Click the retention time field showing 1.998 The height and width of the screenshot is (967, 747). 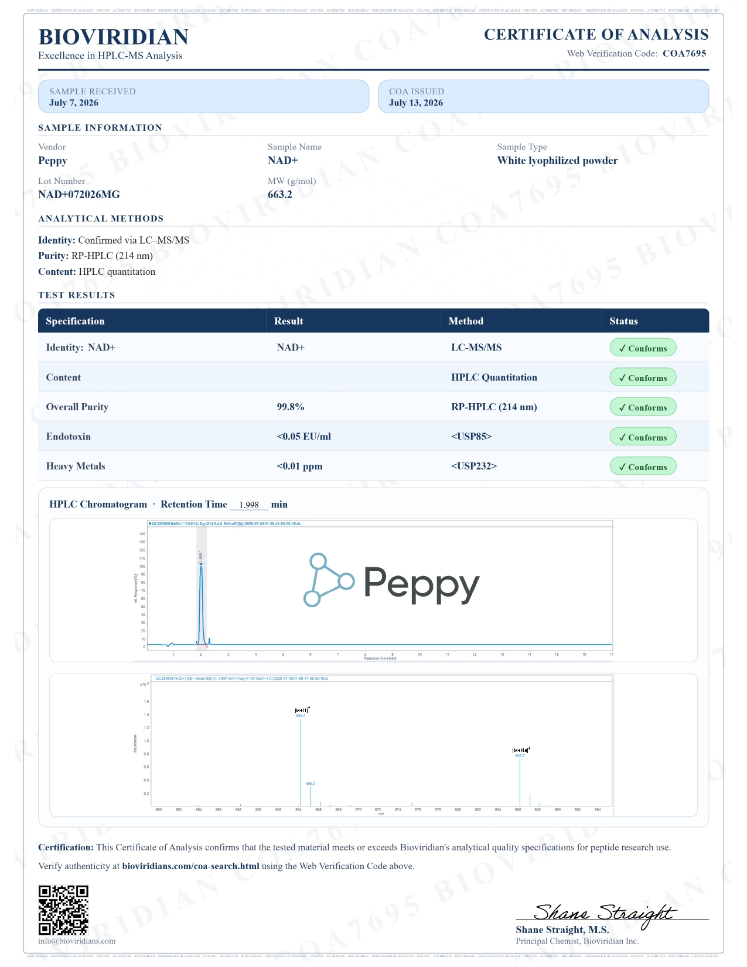tap(249, 505)
